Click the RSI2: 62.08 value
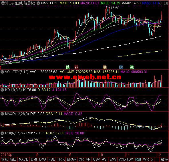Screen dimensions: 169x162 pyautogui.click(x=55, y=133)
